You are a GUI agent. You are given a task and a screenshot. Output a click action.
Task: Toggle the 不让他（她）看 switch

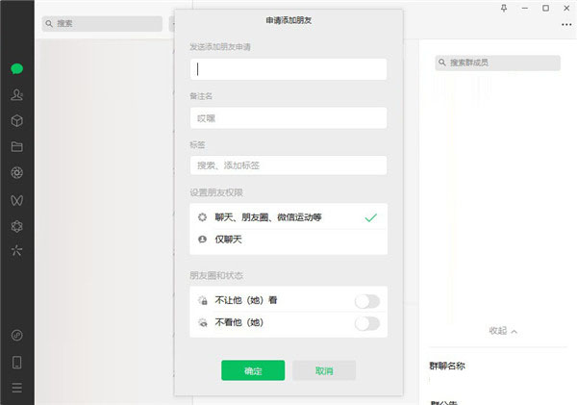pos(366,301)
